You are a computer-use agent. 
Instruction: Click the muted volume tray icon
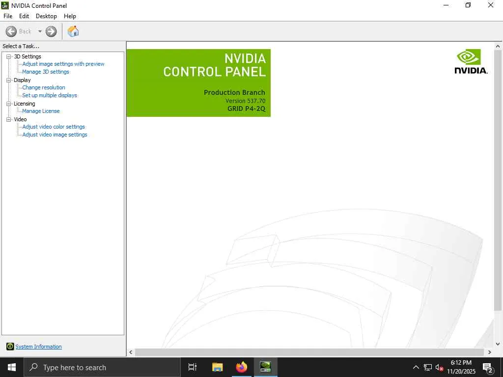pos(439,367)
